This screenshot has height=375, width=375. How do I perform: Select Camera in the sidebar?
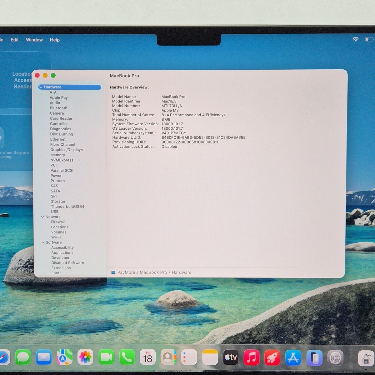(x=57, y=113)
